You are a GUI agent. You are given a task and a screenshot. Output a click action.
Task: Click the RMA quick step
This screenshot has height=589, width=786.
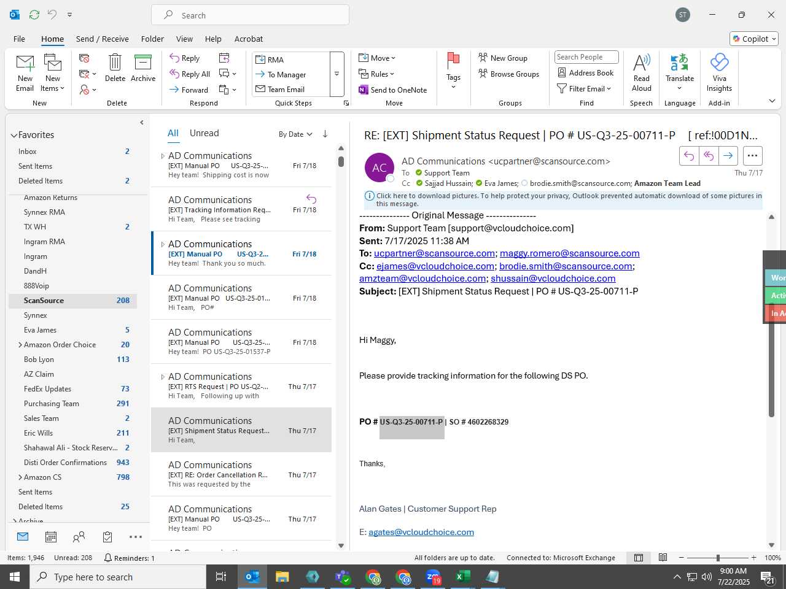click(x=291, y=60)
